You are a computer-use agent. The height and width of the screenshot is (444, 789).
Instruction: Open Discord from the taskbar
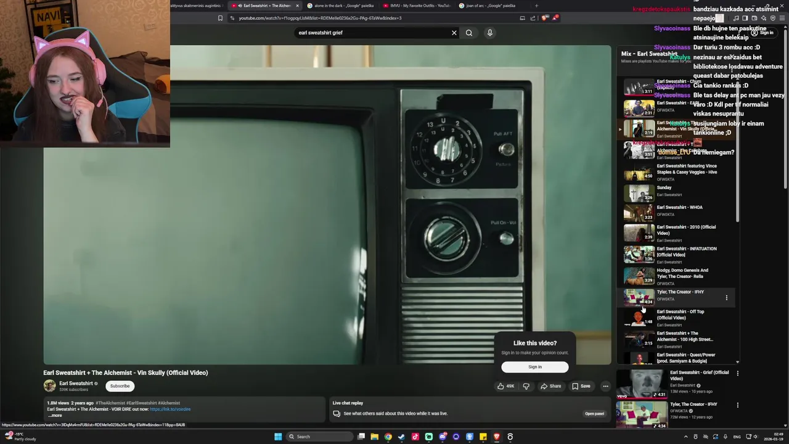click(442, 437)
